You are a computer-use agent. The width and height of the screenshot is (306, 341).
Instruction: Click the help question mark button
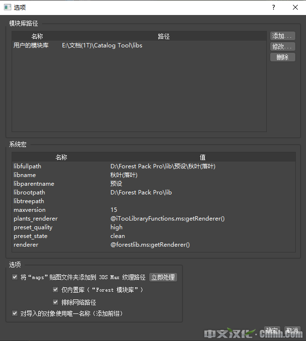pyautogui.click(x=274, y=7)
